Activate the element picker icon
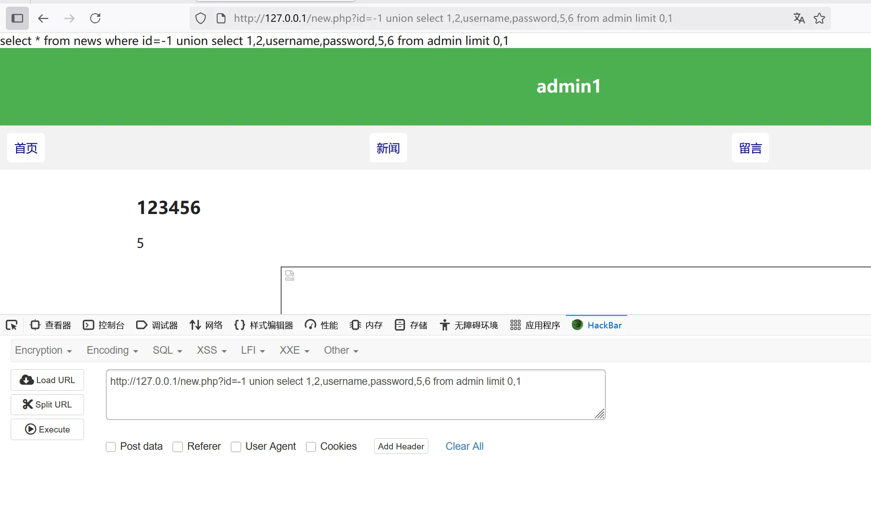Screen dimensions: 871x513 [x=12, y=325]
